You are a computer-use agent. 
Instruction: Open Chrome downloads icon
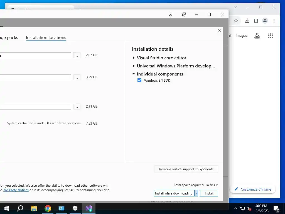[247, 21]
